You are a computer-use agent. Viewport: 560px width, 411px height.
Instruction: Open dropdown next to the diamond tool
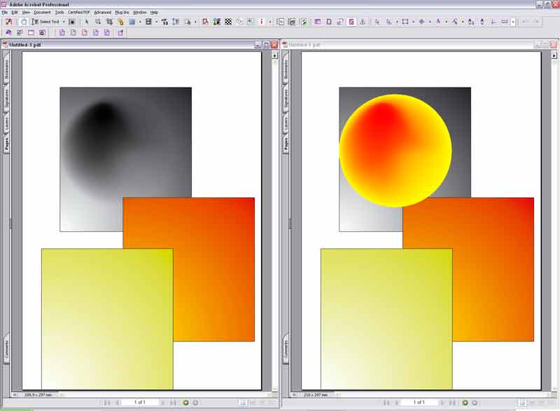pyautogui.click(x=430, y=22)
